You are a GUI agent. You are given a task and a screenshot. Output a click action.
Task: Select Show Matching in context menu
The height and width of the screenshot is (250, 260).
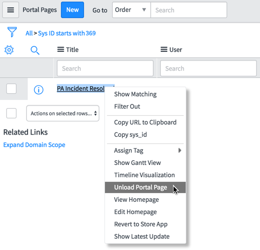[135, 94]
